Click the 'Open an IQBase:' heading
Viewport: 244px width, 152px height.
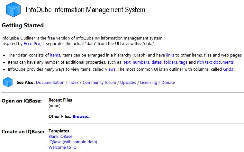pos(22,101)
